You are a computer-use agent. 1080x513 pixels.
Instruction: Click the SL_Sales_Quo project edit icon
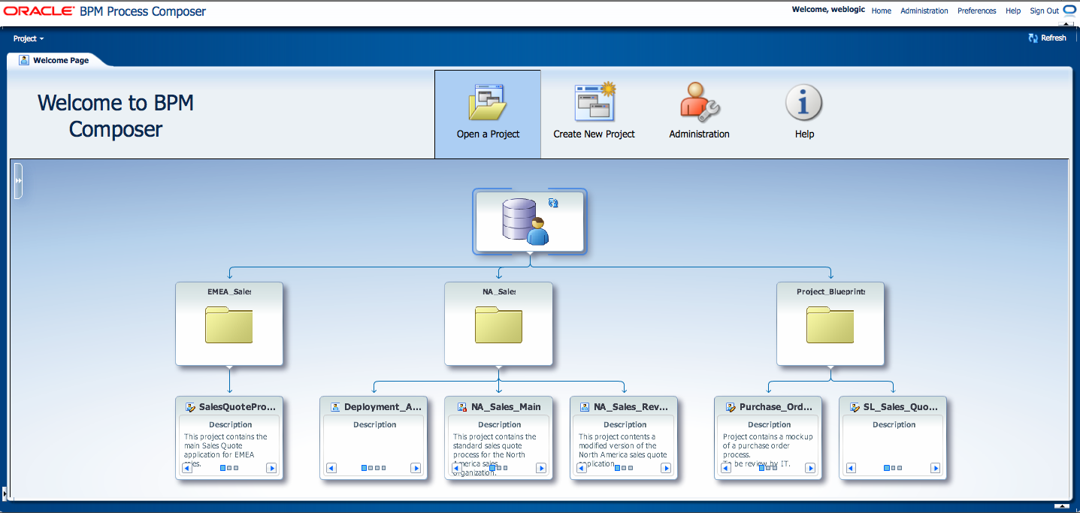855,407
